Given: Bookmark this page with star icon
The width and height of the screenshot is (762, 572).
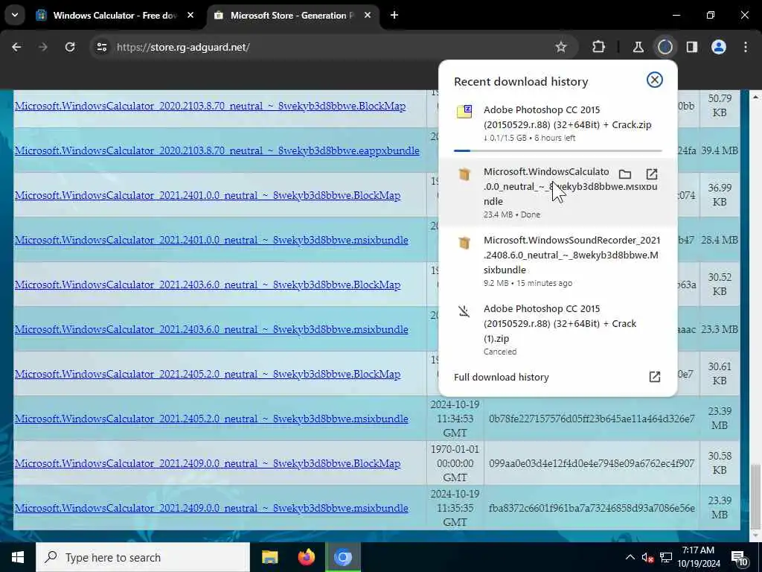Looking at the screenshot, I should pos(561,47).
